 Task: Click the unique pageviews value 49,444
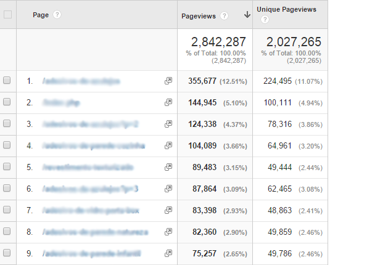click(x=279, y=167)
